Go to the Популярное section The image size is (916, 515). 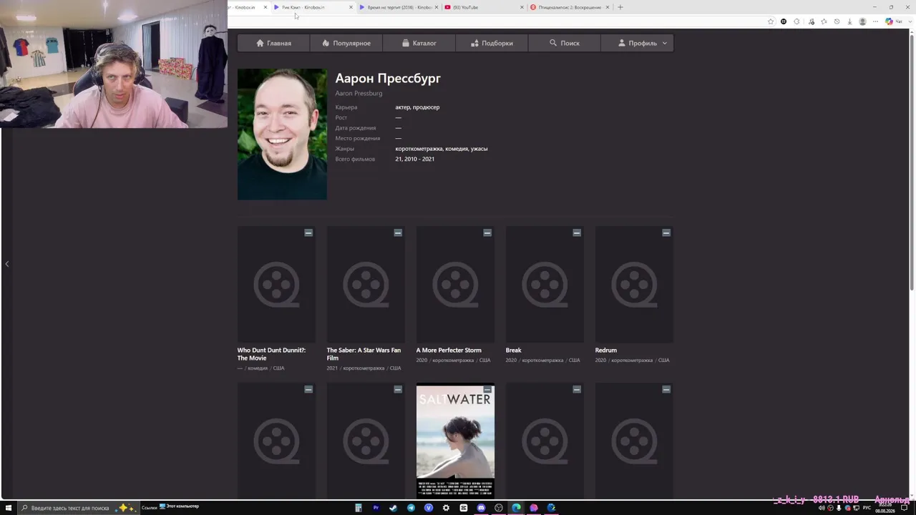coord(346,43)
